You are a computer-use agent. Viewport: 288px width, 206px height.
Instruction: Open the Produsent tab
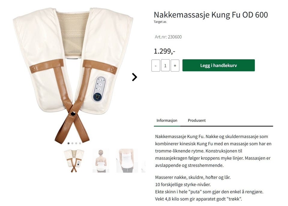pyautogui.click(x=197, y=120)
